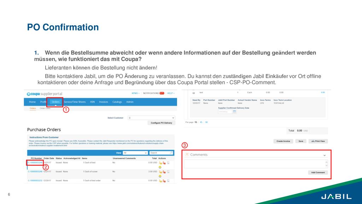Click yellow round icon in '1 Each of screw' row
The image size is (362, 204).
[160, 176]
